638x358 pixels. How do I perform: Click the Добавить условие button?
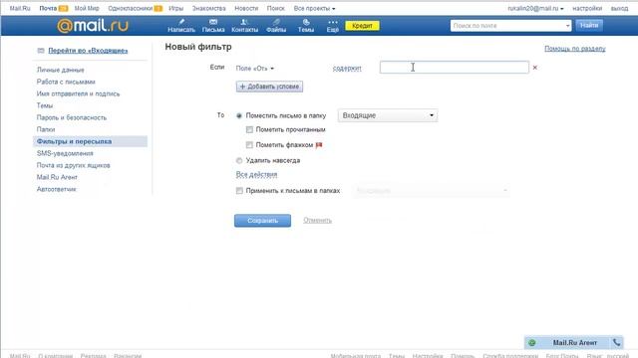tap(269, 87)
